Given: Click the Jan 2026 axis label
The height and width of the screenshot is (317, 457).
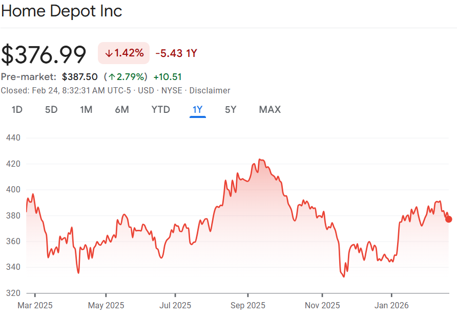Looking at the screenshot, I should tap(391, 305).
